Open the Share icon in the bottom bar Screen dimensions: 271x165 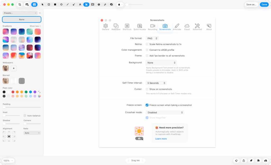pos(243,161)
